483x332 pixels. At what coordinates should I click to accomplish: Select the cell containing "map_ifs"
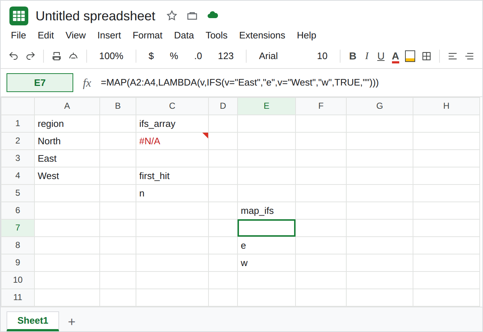click(x=267, y=211)
